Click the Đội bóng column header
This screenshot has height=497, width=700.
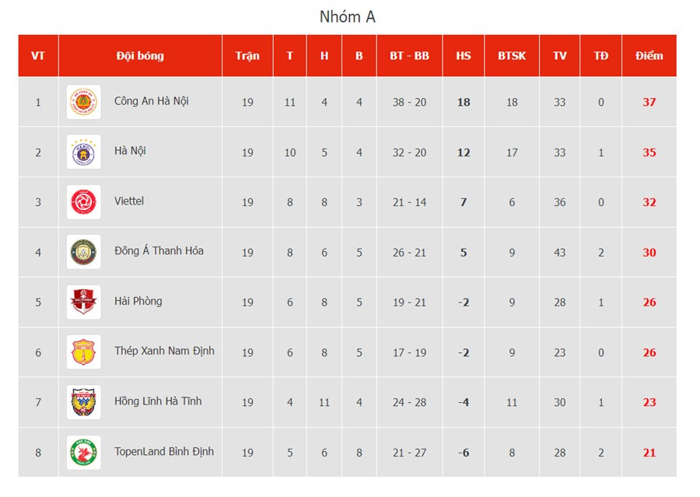(x=140, y=56)
